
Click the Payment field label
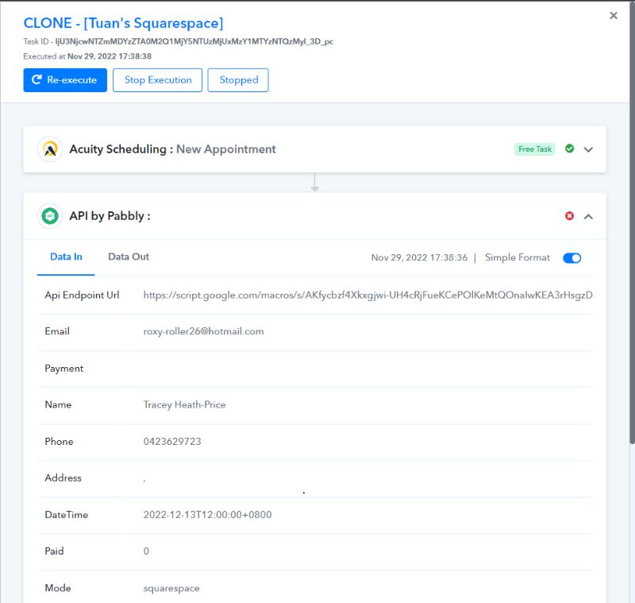(64, 369)
